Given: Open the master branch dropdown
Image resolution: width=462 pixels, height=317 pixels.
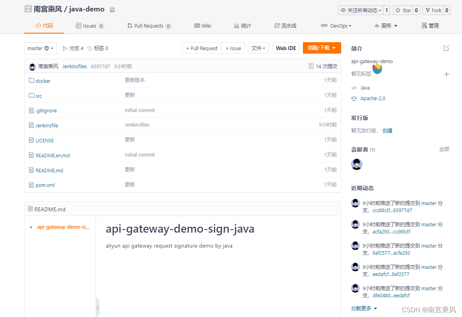Looking at the screenshot, I should click(40, 48).
